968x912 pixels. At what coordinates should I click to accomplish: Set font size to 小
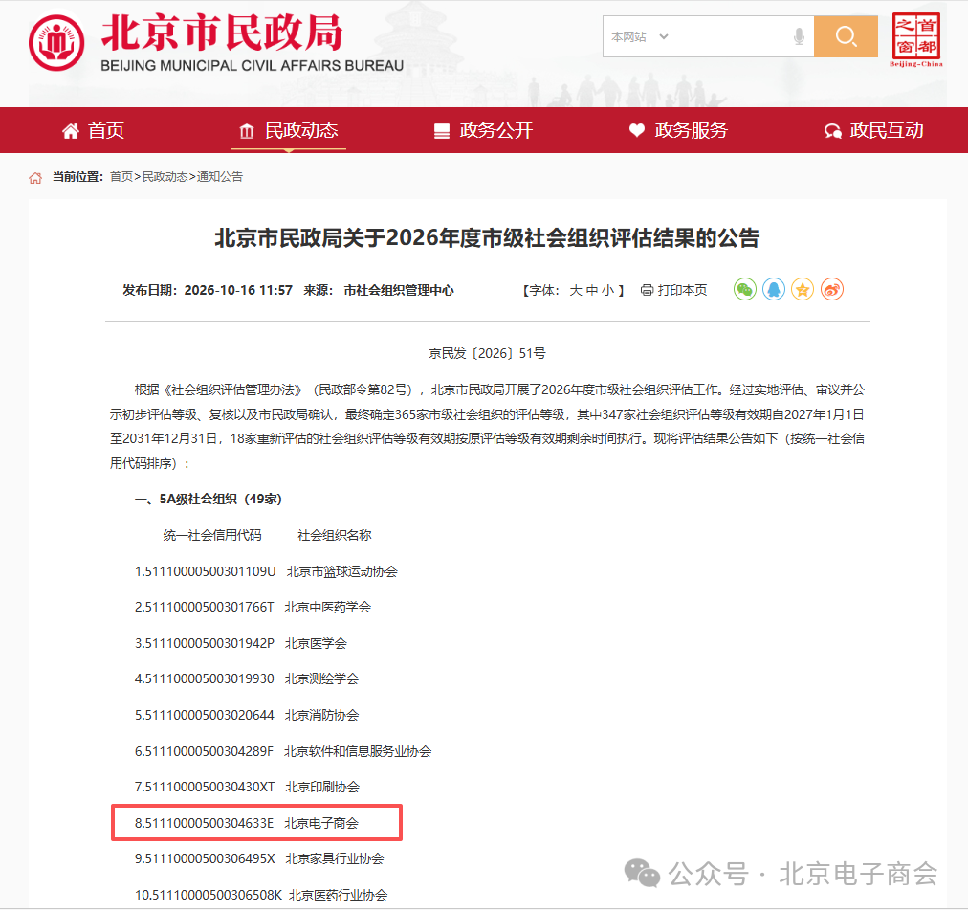point(607,290)
